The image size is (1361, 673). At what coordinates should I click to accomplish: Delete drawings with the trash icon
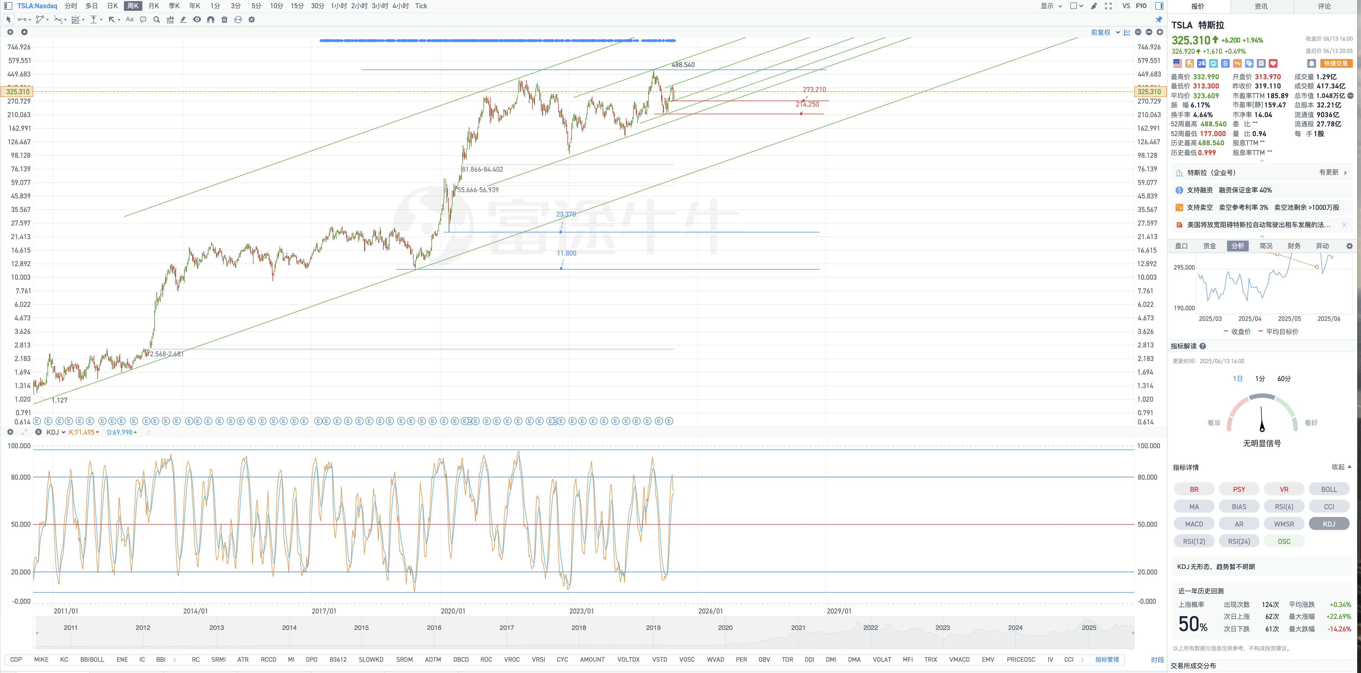pos(224,20)
